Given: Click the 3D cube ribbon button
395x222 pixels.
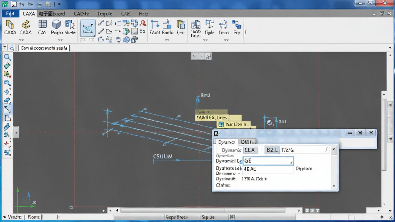Looking at the screenshot, I should [x=57, y=27].
